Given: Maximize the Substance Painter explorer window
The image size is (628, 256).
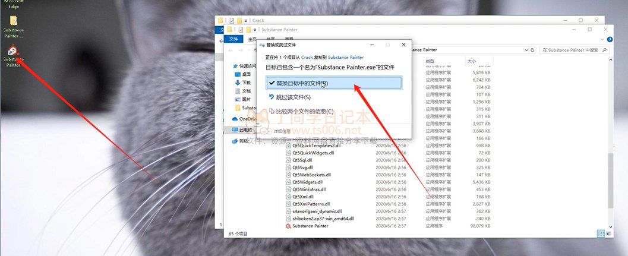Looking at the screenshot, I should coord(589,30).
